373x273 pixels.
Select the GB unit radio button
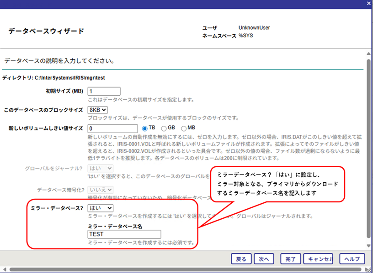pyautogui.click(x=164, y=128)
